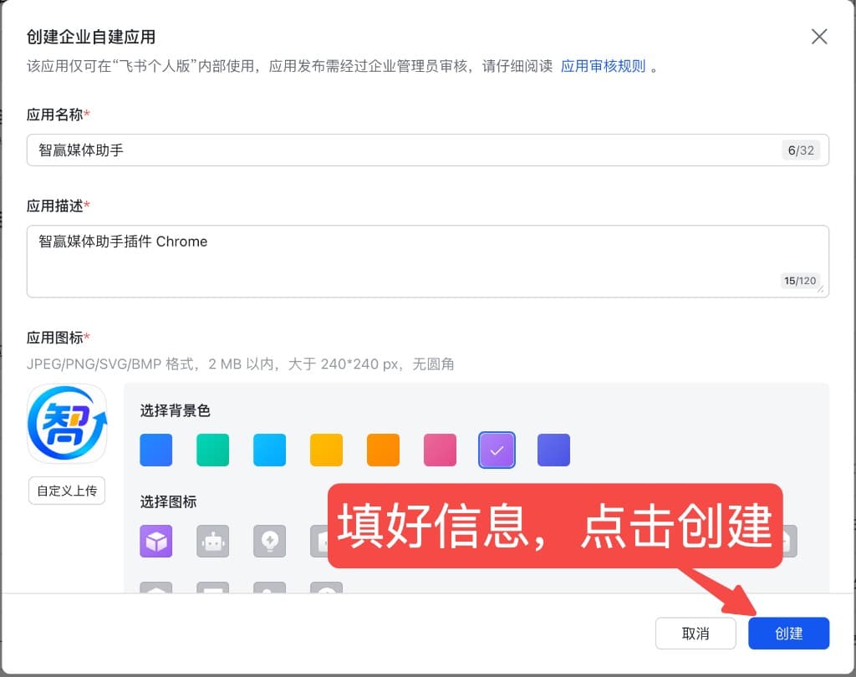Close the create app dialog
Image resolution: width=856 pixels, height=677 pixels.
click(819, 37)
